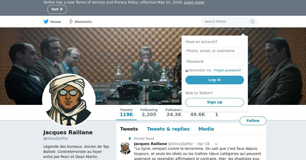The height and width of the screenshot is (160, 306).
Task: Click the blue Log in button
Action: tap(215, 80)
